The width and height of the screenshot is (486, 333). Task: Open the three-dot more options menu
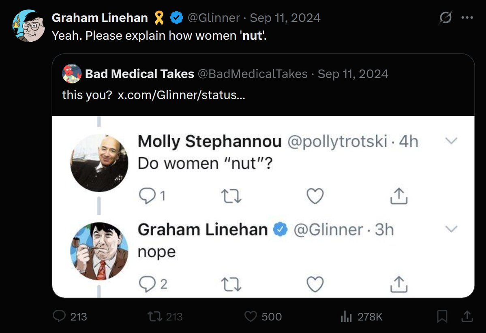coord(467,17)
